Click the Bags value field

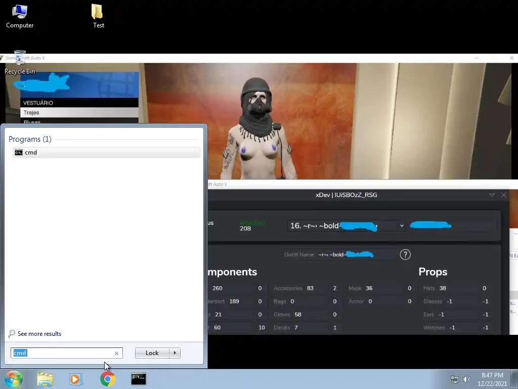click(292, 301)
